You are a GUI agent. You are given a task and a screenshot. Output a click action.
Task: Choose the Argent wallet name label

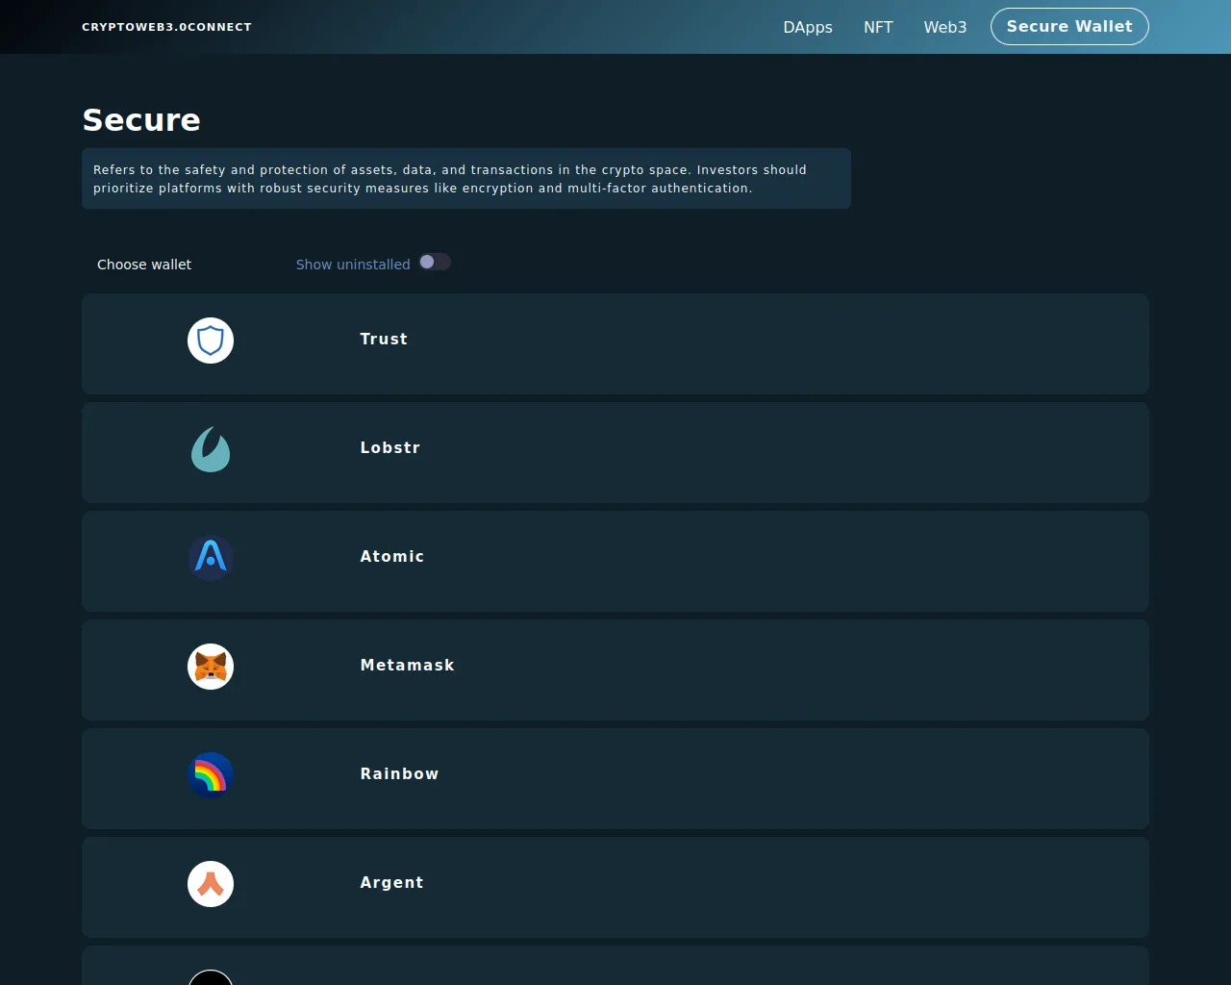click(x=391, y=883)
